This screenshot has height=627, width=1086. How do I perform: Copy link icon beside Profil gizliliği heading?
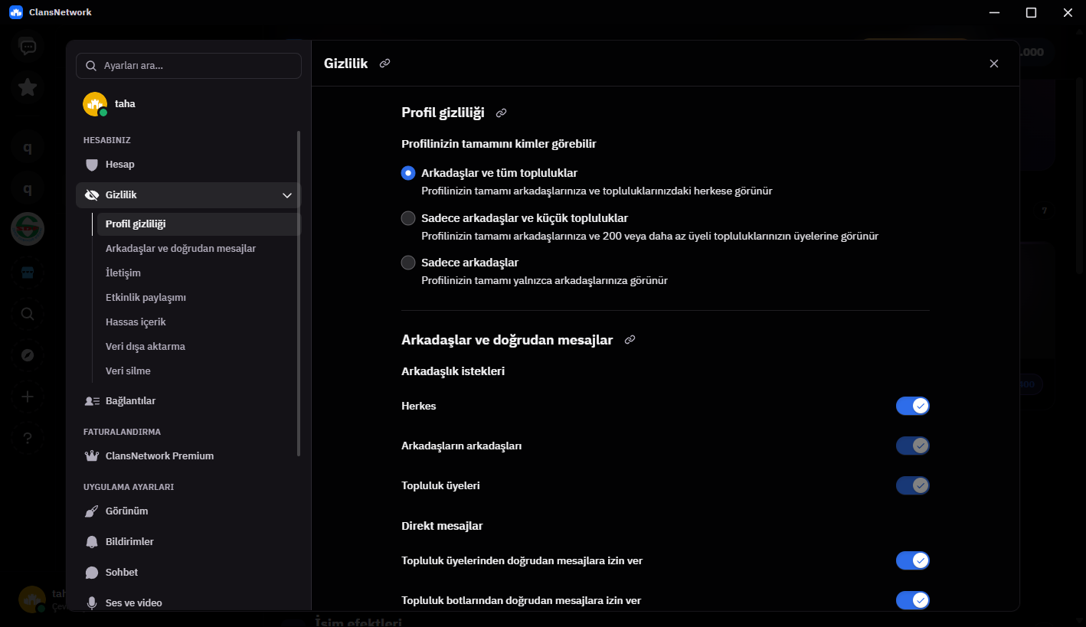502,113
